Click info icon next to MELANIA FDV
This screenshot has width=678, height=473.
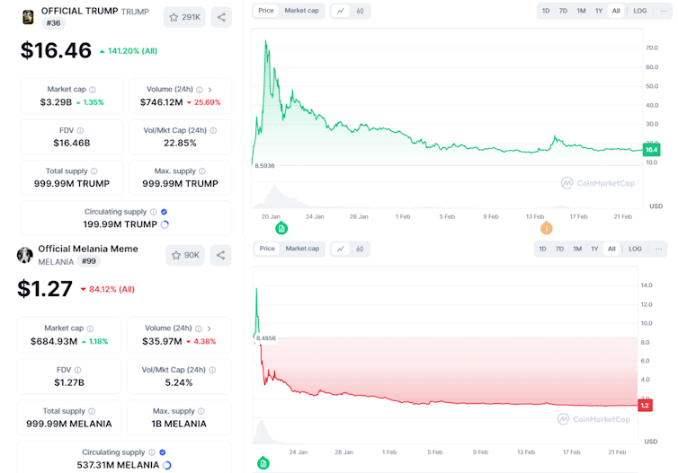coord(78,369)
